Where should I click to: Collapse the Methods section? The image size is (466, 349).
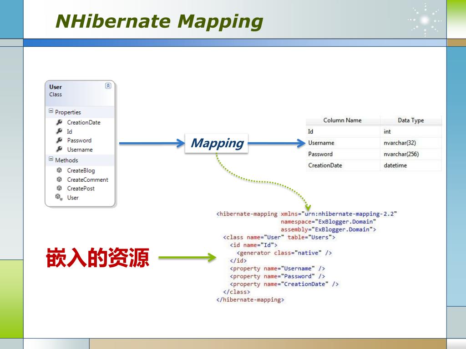51,159
